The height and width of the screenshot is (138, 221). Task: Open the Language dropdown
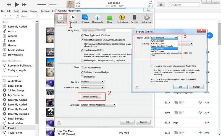click(98, 105)
